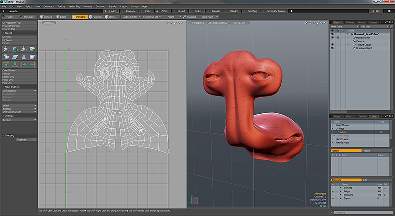This screenshot has width=395, height=216.
Task: Toggle the Only option in layouts bar
Action: point(377,11)
